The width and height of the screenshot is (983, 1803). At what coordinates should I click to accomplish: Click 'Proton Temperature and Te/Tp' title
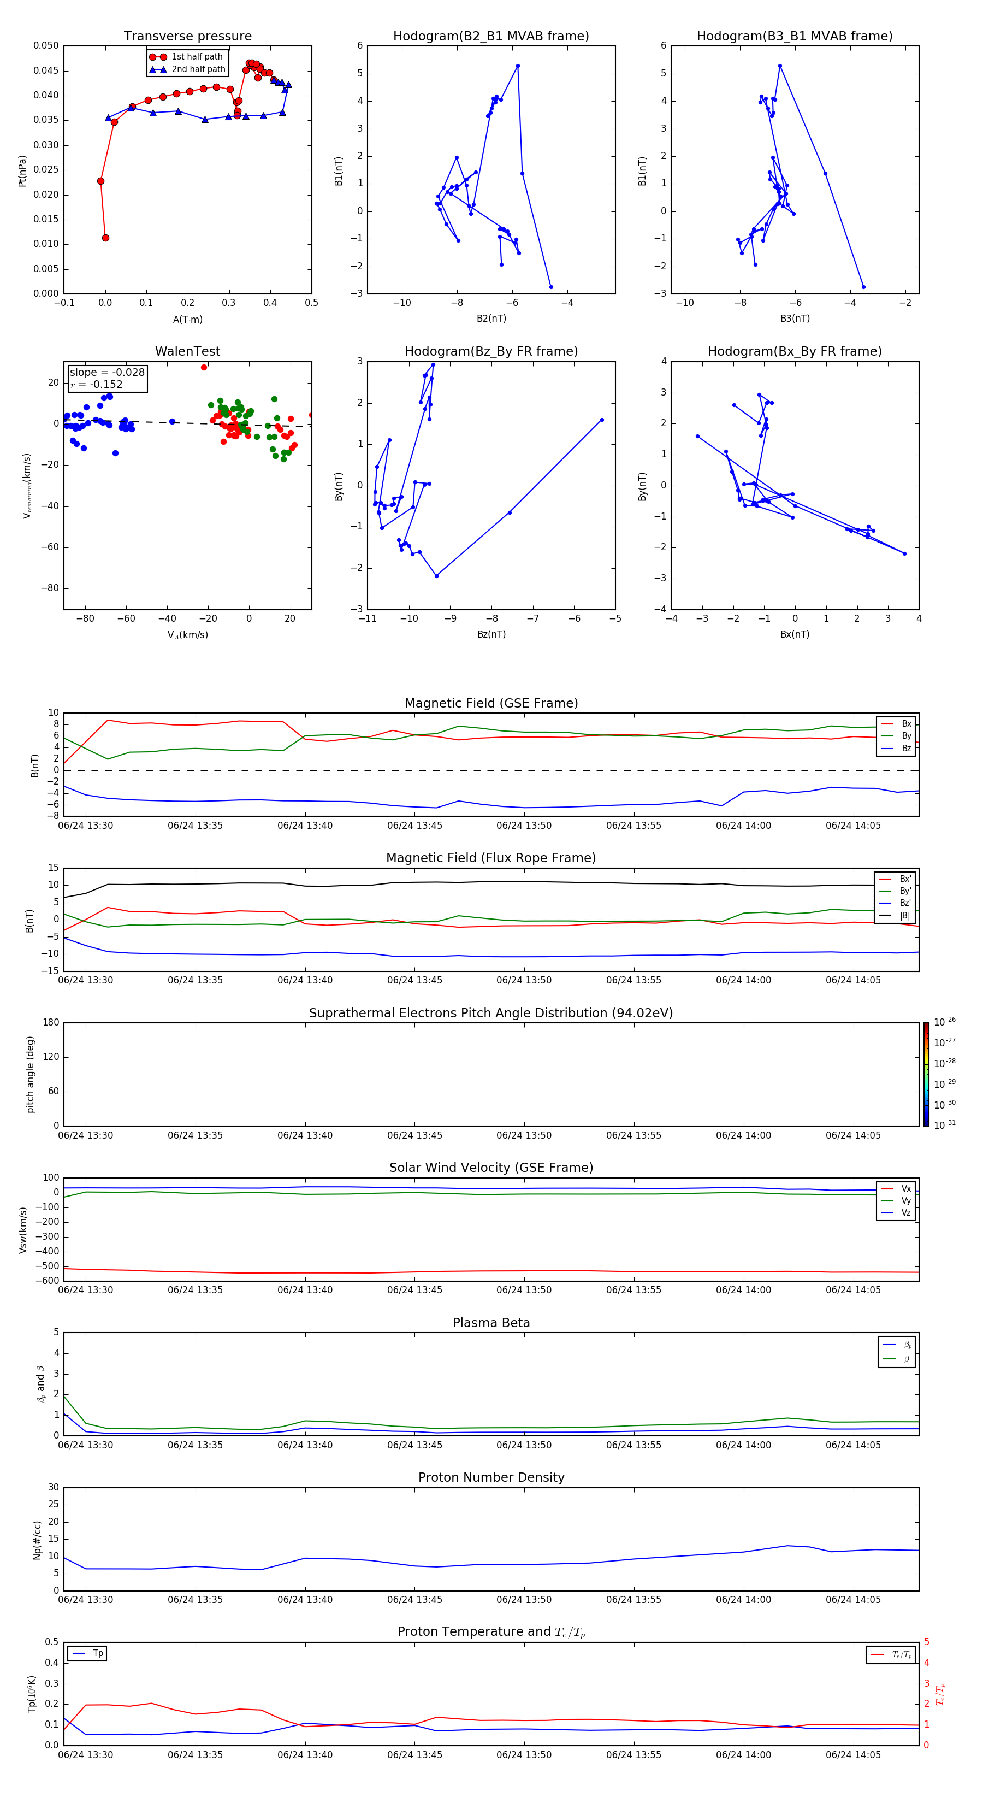(491, 1632)
